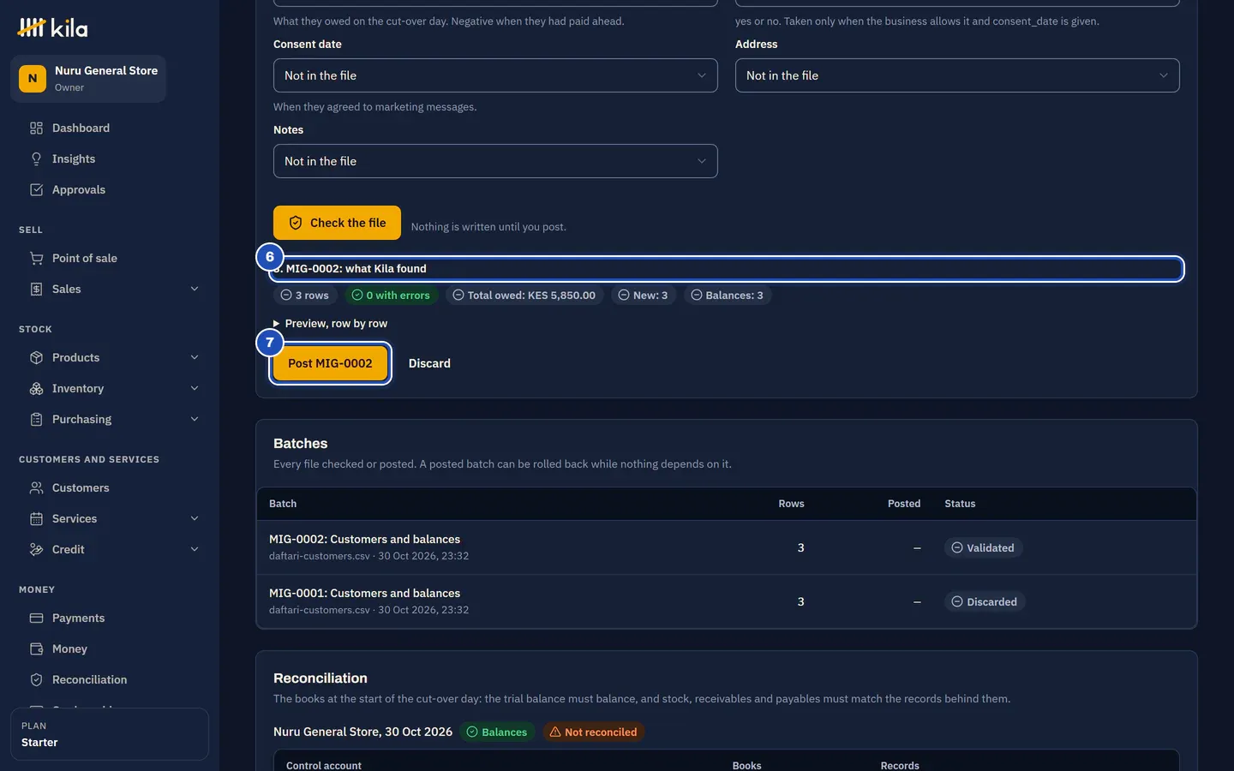This screenshot has height=771, width=1234.
Task: Click the Reconciliation shield icon
Action: coord(36,679)
